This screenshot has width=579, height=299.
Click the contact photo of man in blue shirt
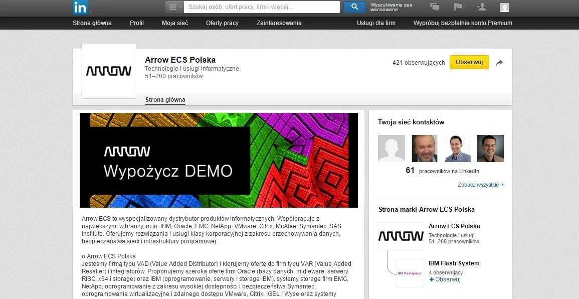[457, 148]
